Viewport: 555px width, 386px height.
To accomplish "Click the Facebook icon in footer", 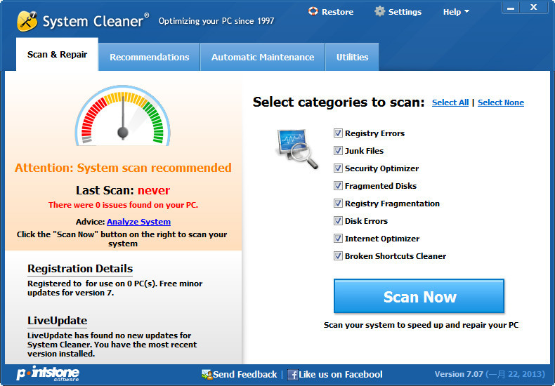I will (293, 374).
